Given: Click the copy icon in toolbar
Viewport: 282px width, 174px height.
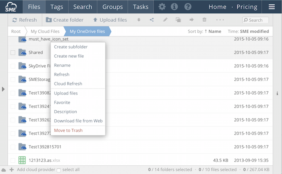Looking at the screenshot, I should click(x=178, y=20).
